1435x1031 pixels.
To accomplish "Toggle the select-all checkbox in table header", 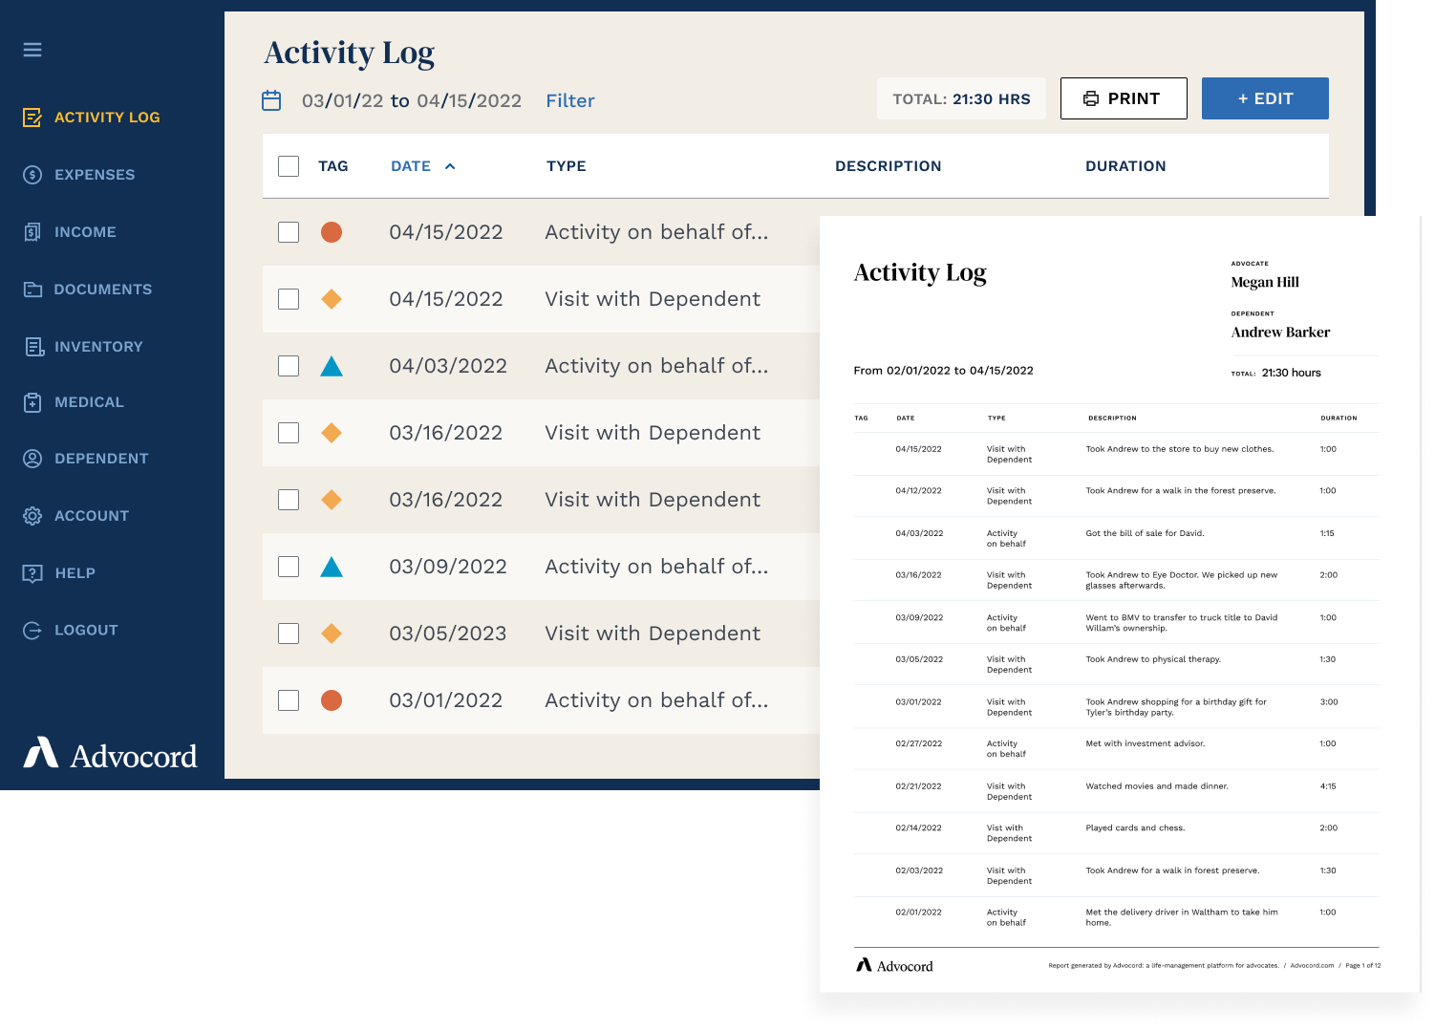I will [289, 166].
